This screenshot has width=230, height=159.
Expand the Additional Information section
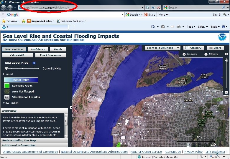pyautogui.click(x=34, y=145)
